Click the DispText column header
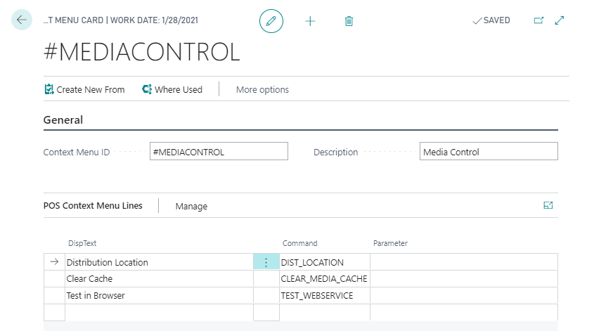 (x=82, y=243)
